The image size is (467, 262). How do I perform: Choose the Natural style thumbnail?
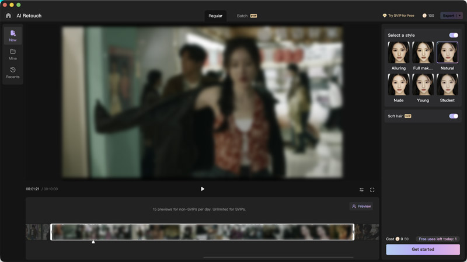pyautogui.click(x=447, y=53)
